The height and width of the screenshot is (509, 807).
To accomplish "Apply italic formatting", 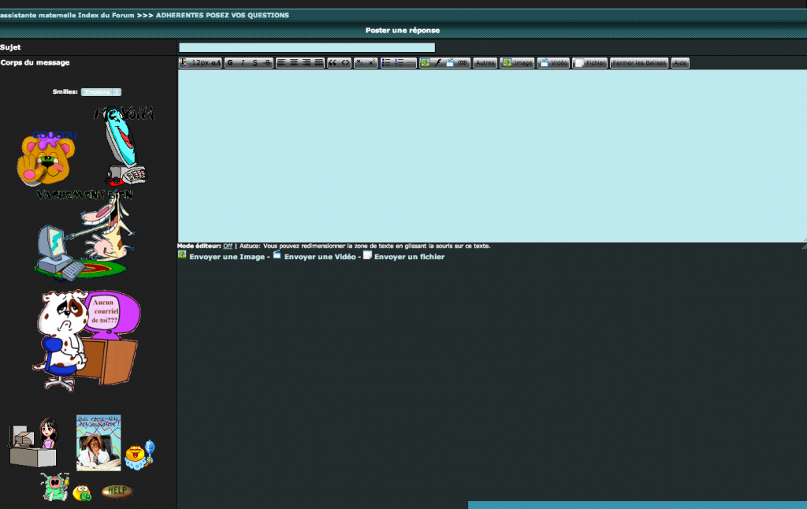I will pyautogui.click(x=243, y=63).
